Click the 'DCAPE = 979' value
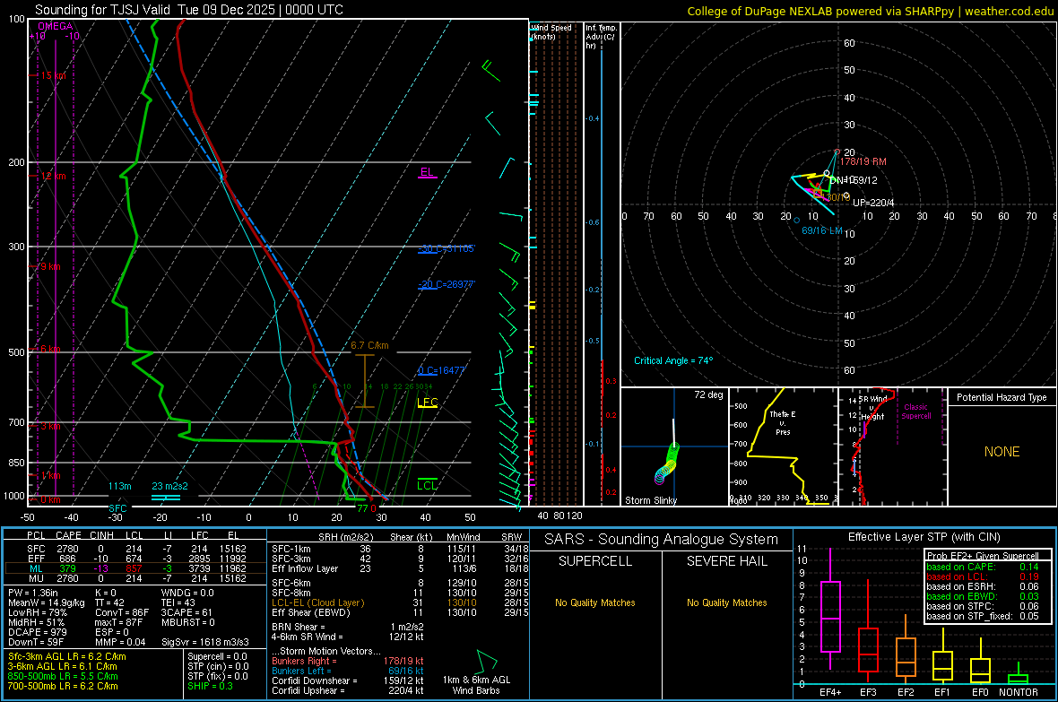 37,632
